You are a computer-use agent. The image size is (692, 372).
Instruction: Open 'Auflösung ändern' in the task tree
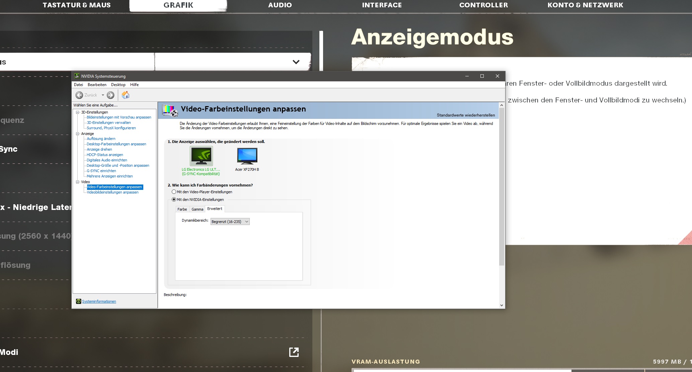point(101,139)
